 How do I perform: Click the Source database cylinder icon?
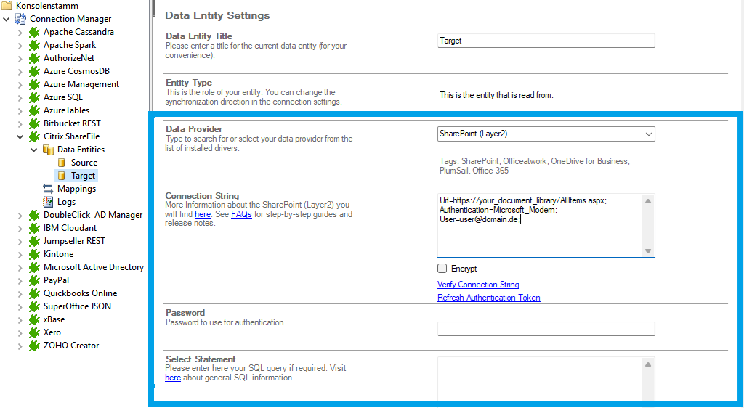(x=61, y=163)
